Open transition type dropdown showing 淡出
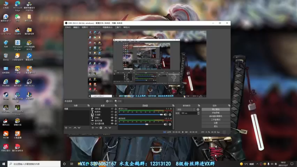This screenshot has width=297, height=167. (186, 109)
